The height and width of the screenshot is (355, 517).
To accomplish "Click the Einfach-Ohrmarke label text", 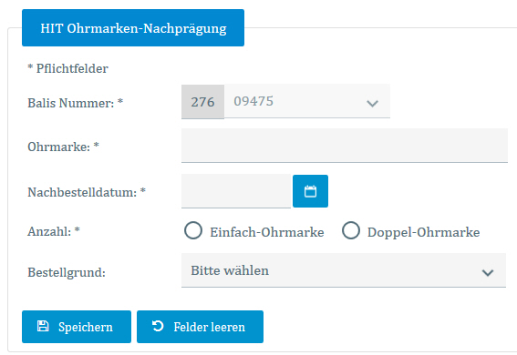I will 267,232.
